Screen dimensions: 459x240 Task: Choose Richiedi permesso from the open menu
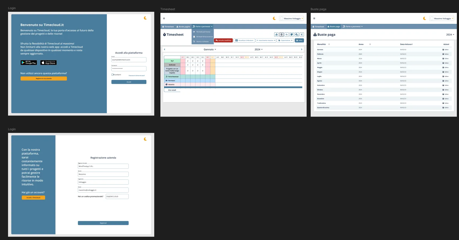tap(203, 32)
